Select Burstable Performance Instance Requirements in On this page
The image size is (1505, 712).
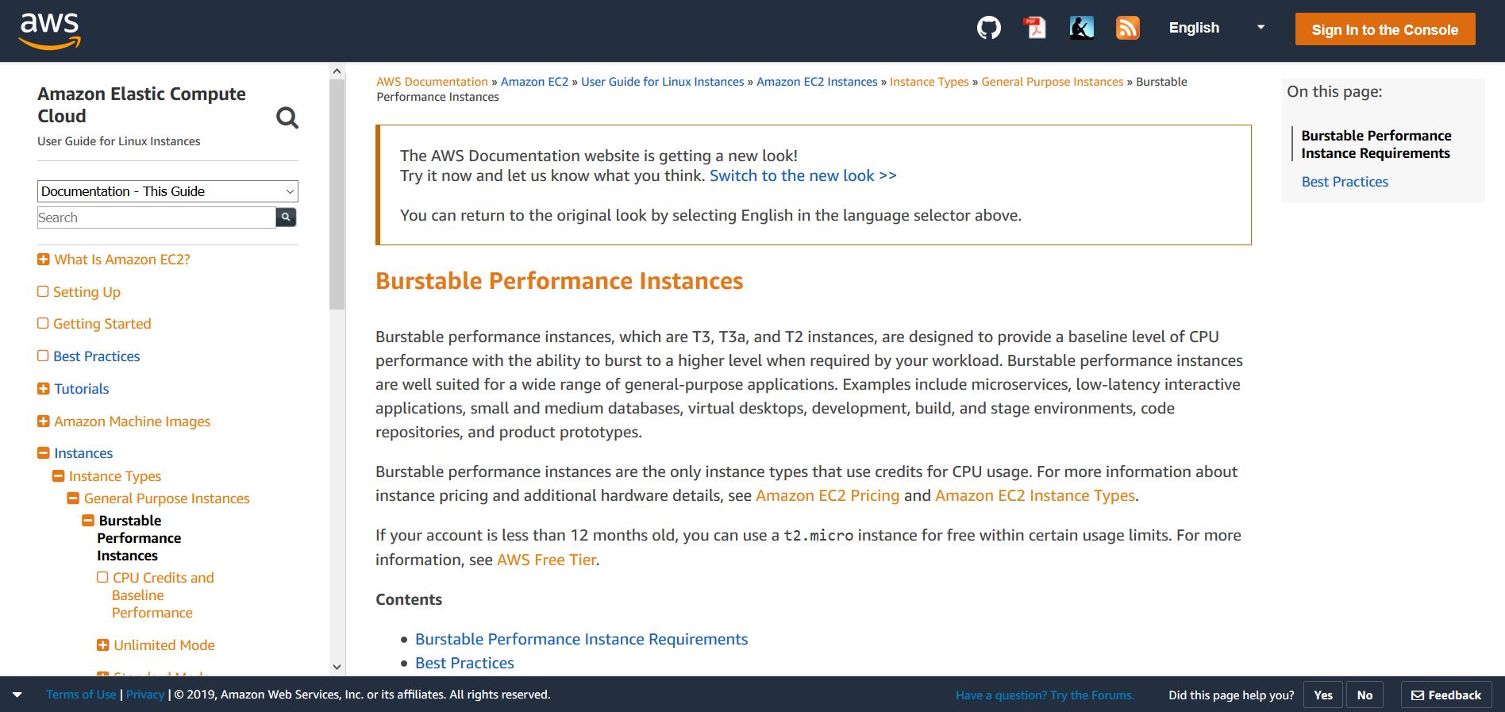click(1376, 144)
